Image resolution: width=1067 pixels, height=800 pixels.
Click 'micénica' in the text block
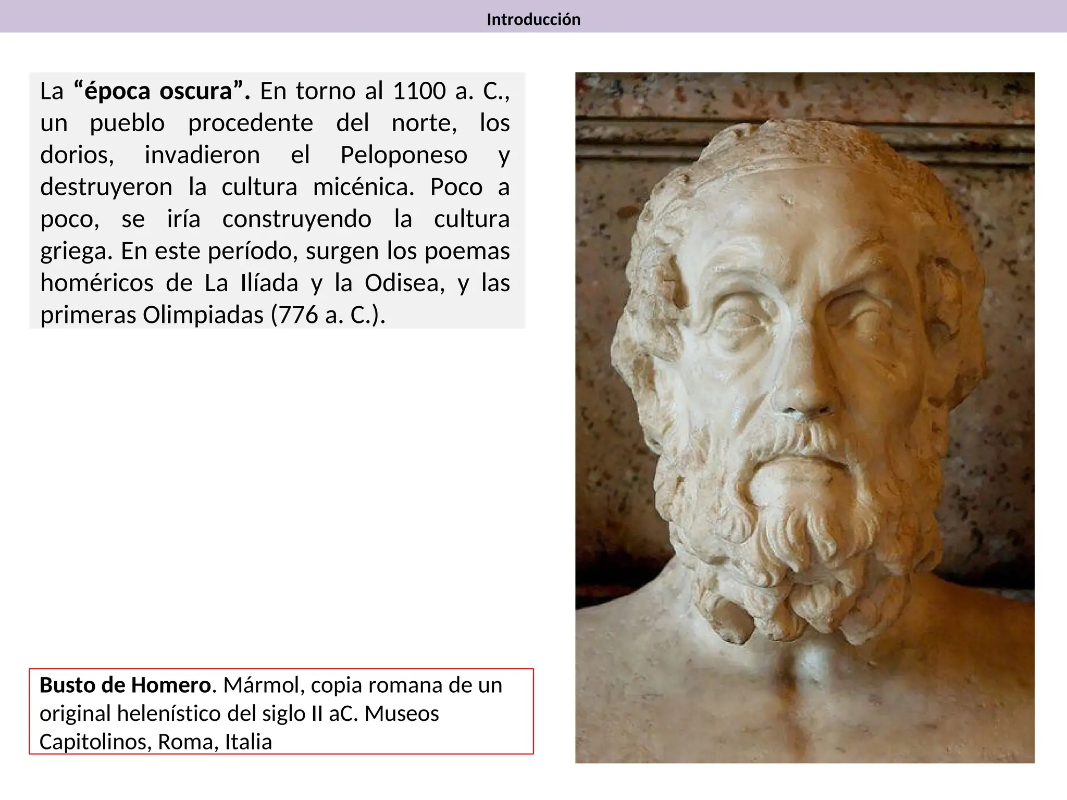click(x=363, y=187)
